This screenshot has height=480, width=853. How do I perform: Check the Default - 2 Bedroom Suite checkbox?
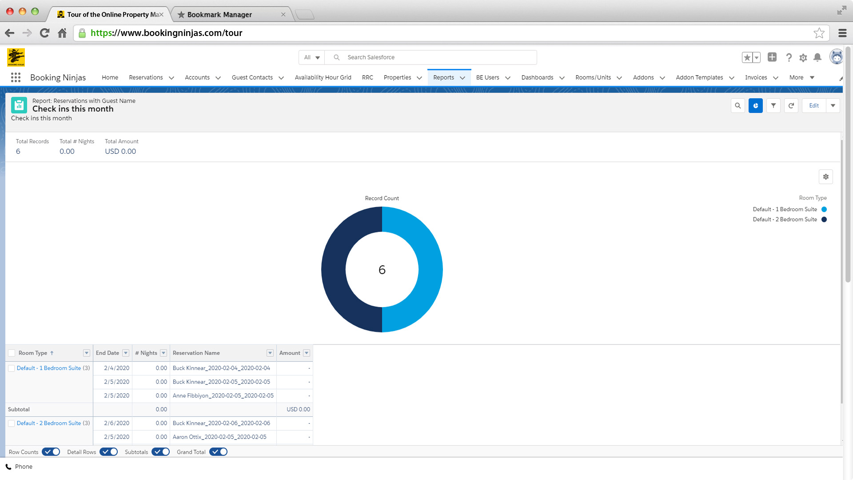(x=12, y=424)
